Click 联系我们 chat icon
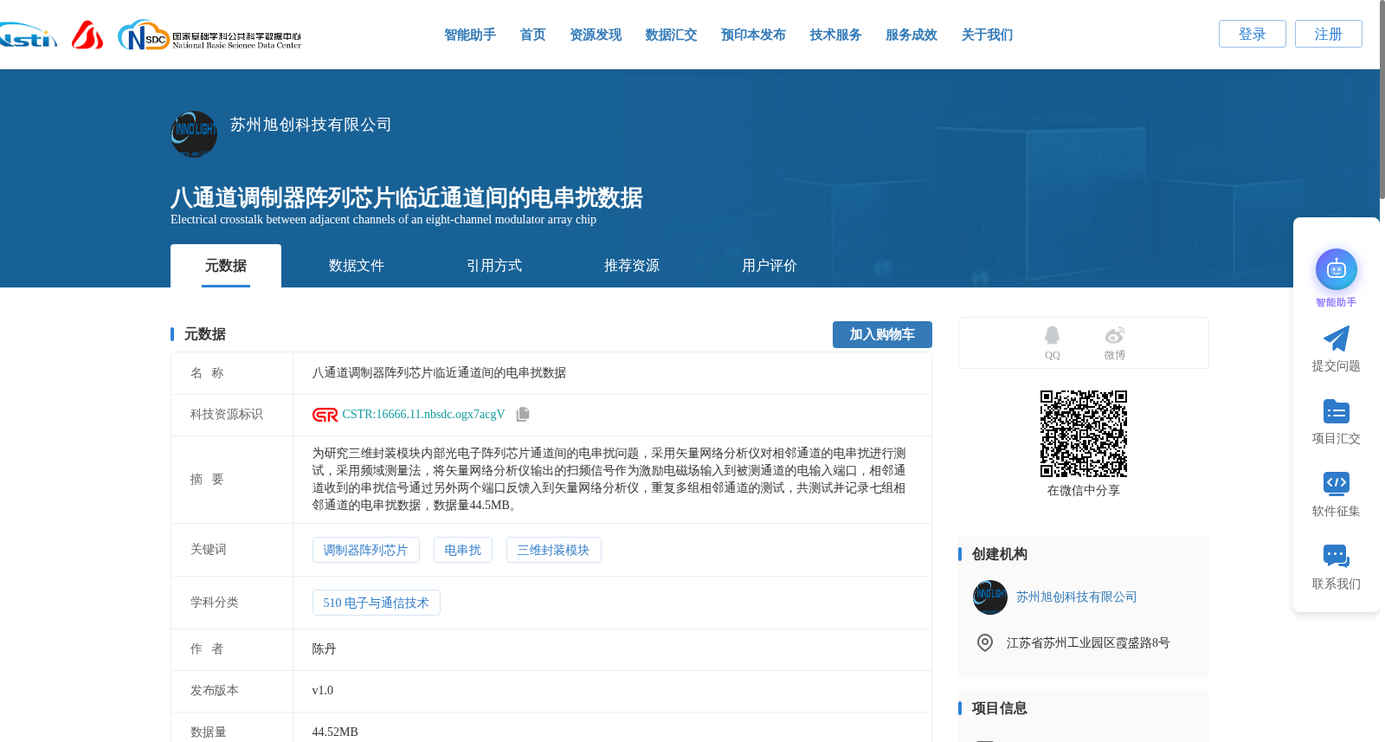 point(1337,556)
